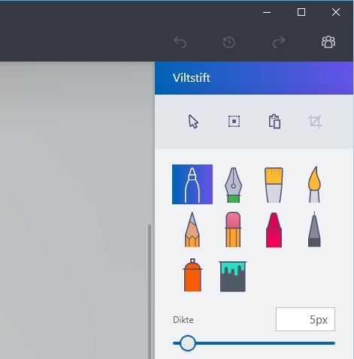354x359 pixels.
Task: Open the History clock icon
Action: [x=229, y=42]
